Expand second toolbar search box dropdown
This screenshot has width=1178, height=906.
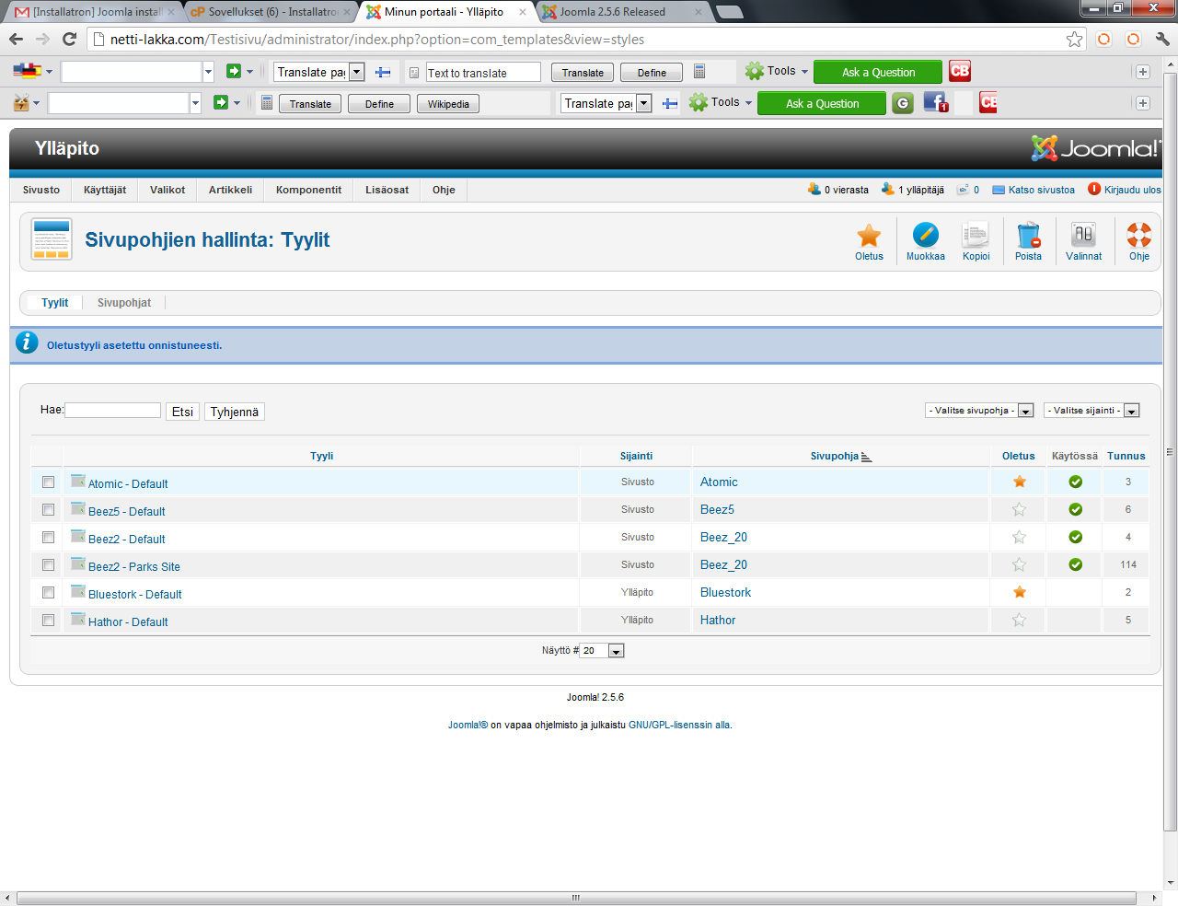(195, 103)
